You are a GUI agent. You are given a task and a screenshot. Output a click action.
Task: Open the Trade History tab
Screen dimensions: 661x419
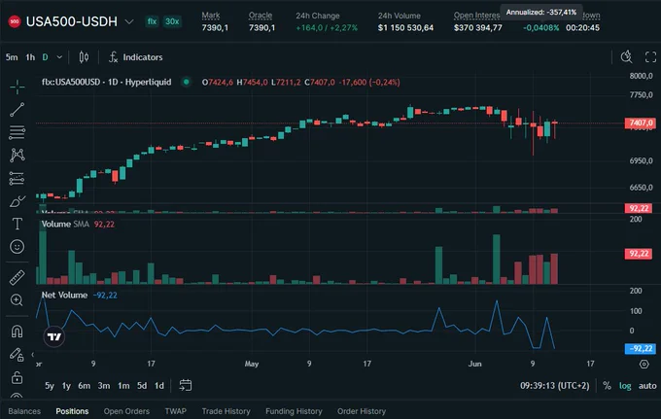click(226, 411)
